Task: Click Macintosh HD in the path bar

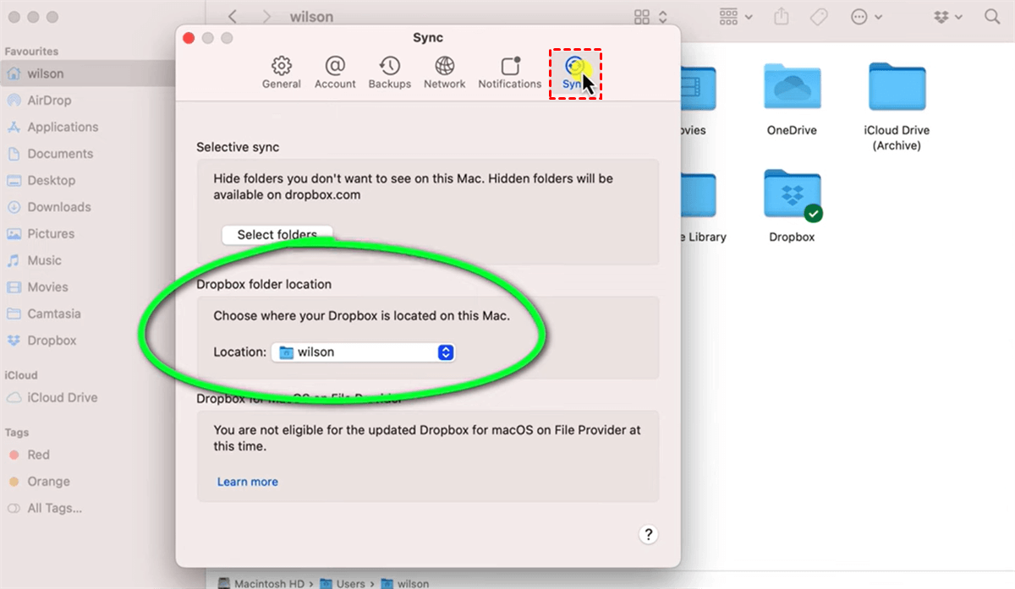Action: [x=263, y=583]
